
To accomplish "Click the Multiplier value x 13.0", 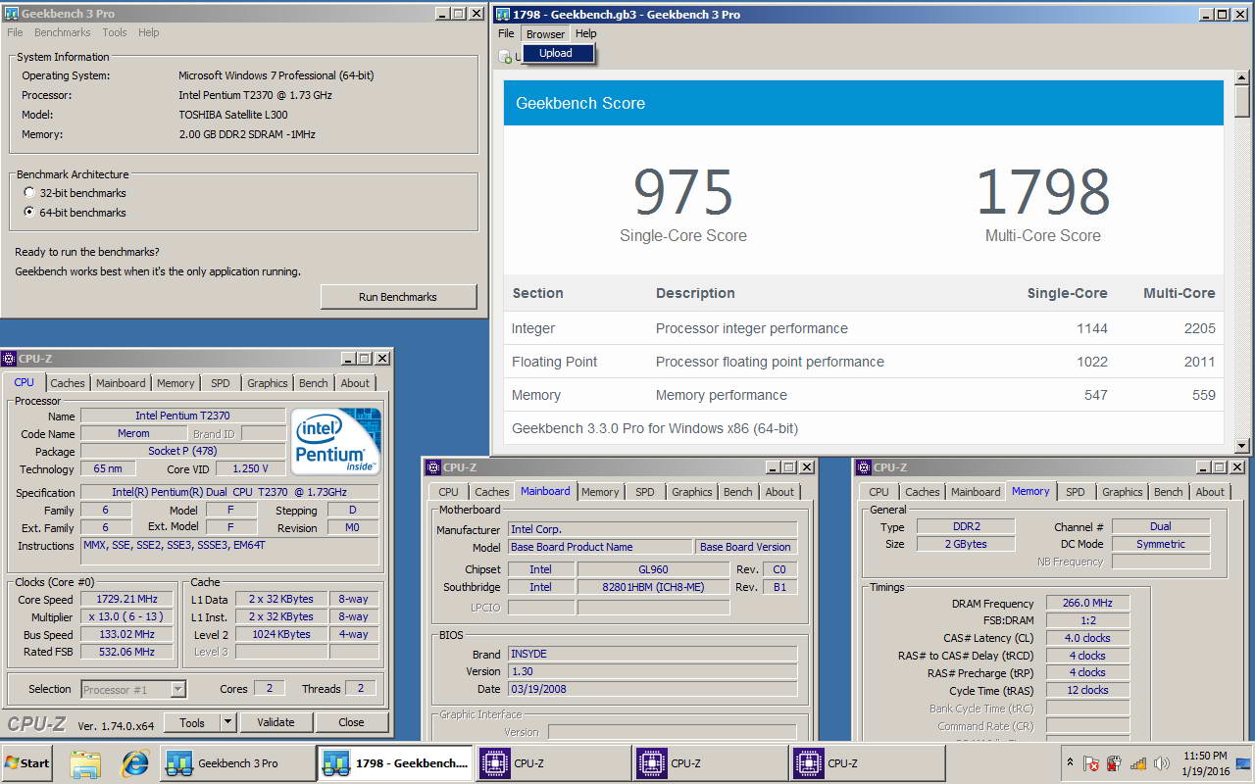I will pyautogui.click(x=128, y=616).
